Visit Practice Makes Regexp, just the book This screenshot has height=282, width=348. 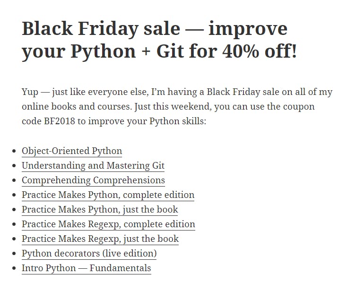100,239
